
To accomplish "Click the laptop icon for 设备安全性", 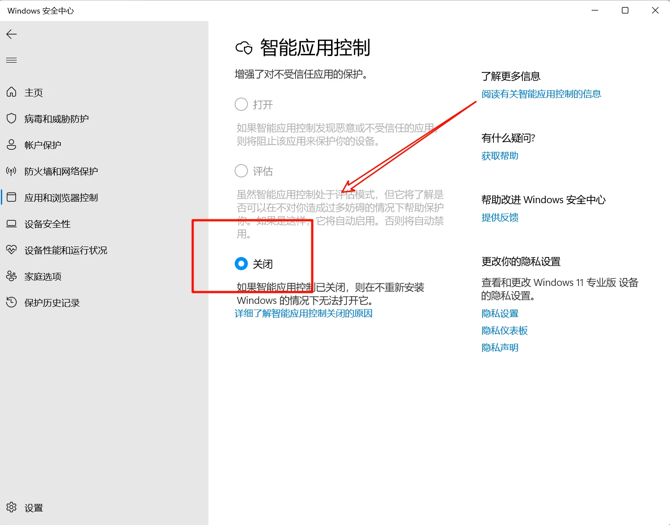I will click(x=12, y=224).
